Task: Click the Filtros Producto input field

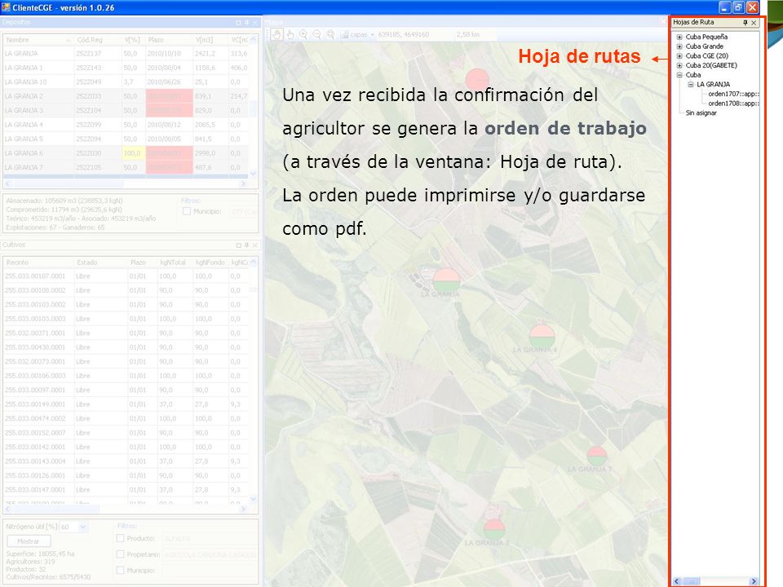Action: point(210,539)
